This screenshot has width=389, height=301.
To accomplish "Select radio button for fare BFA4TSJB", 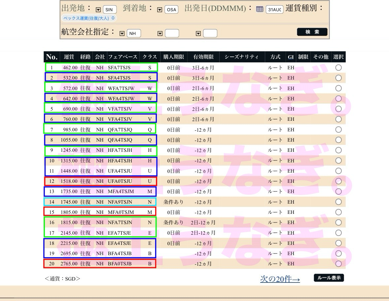I will tap(338, 253).
